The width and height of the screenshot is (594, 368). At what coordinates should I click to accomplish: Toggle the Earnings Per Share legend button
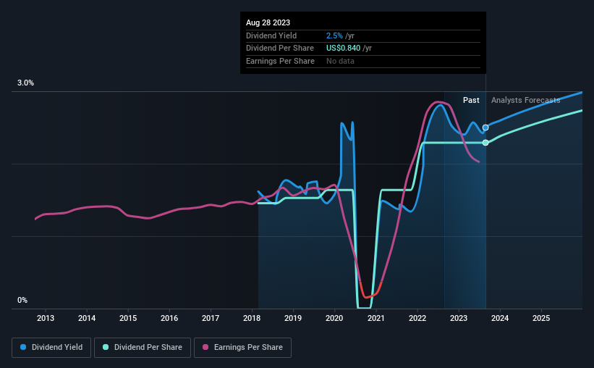[x=243, y=348]
